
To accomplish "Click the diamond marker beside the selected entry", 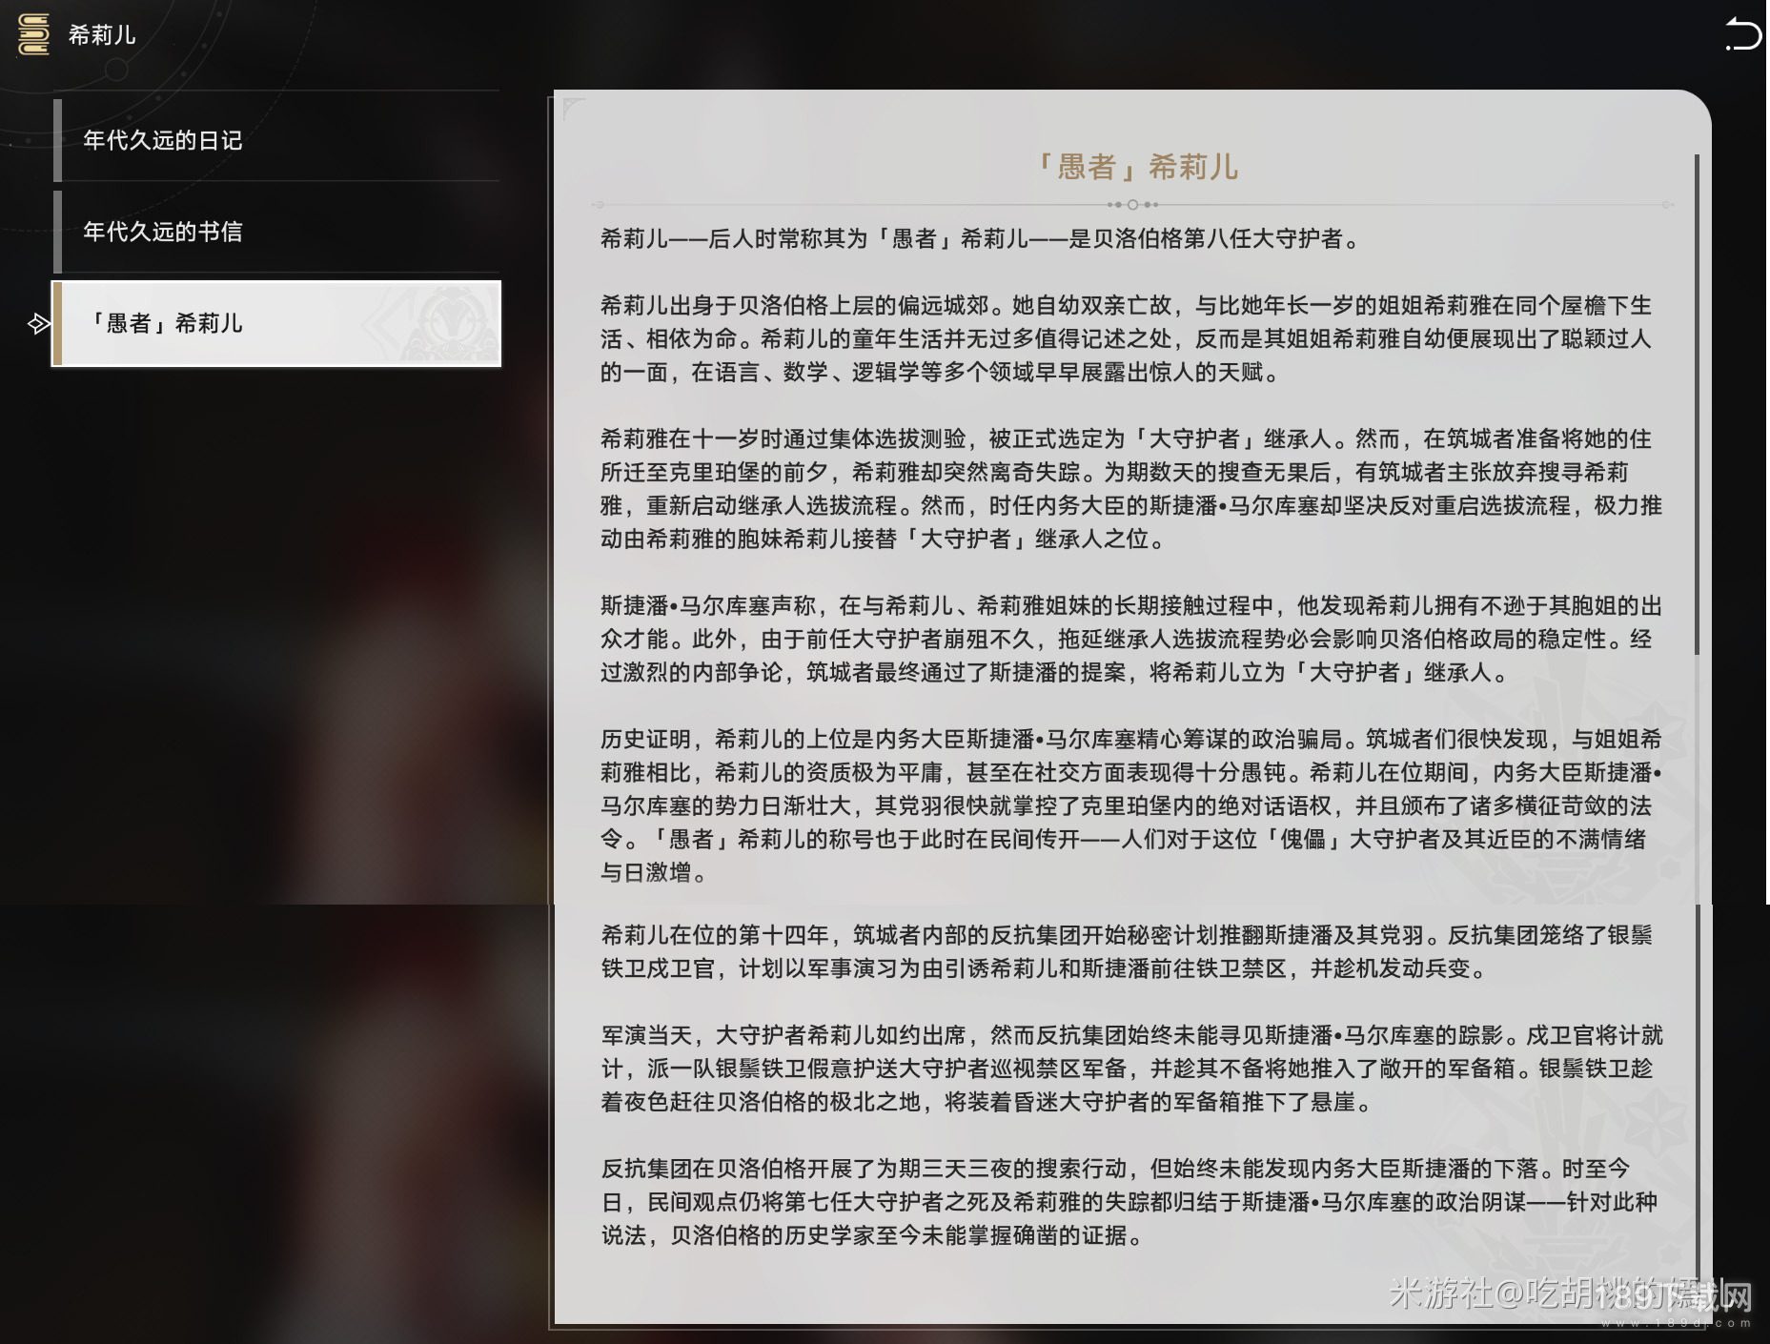I will click(38, 324).
